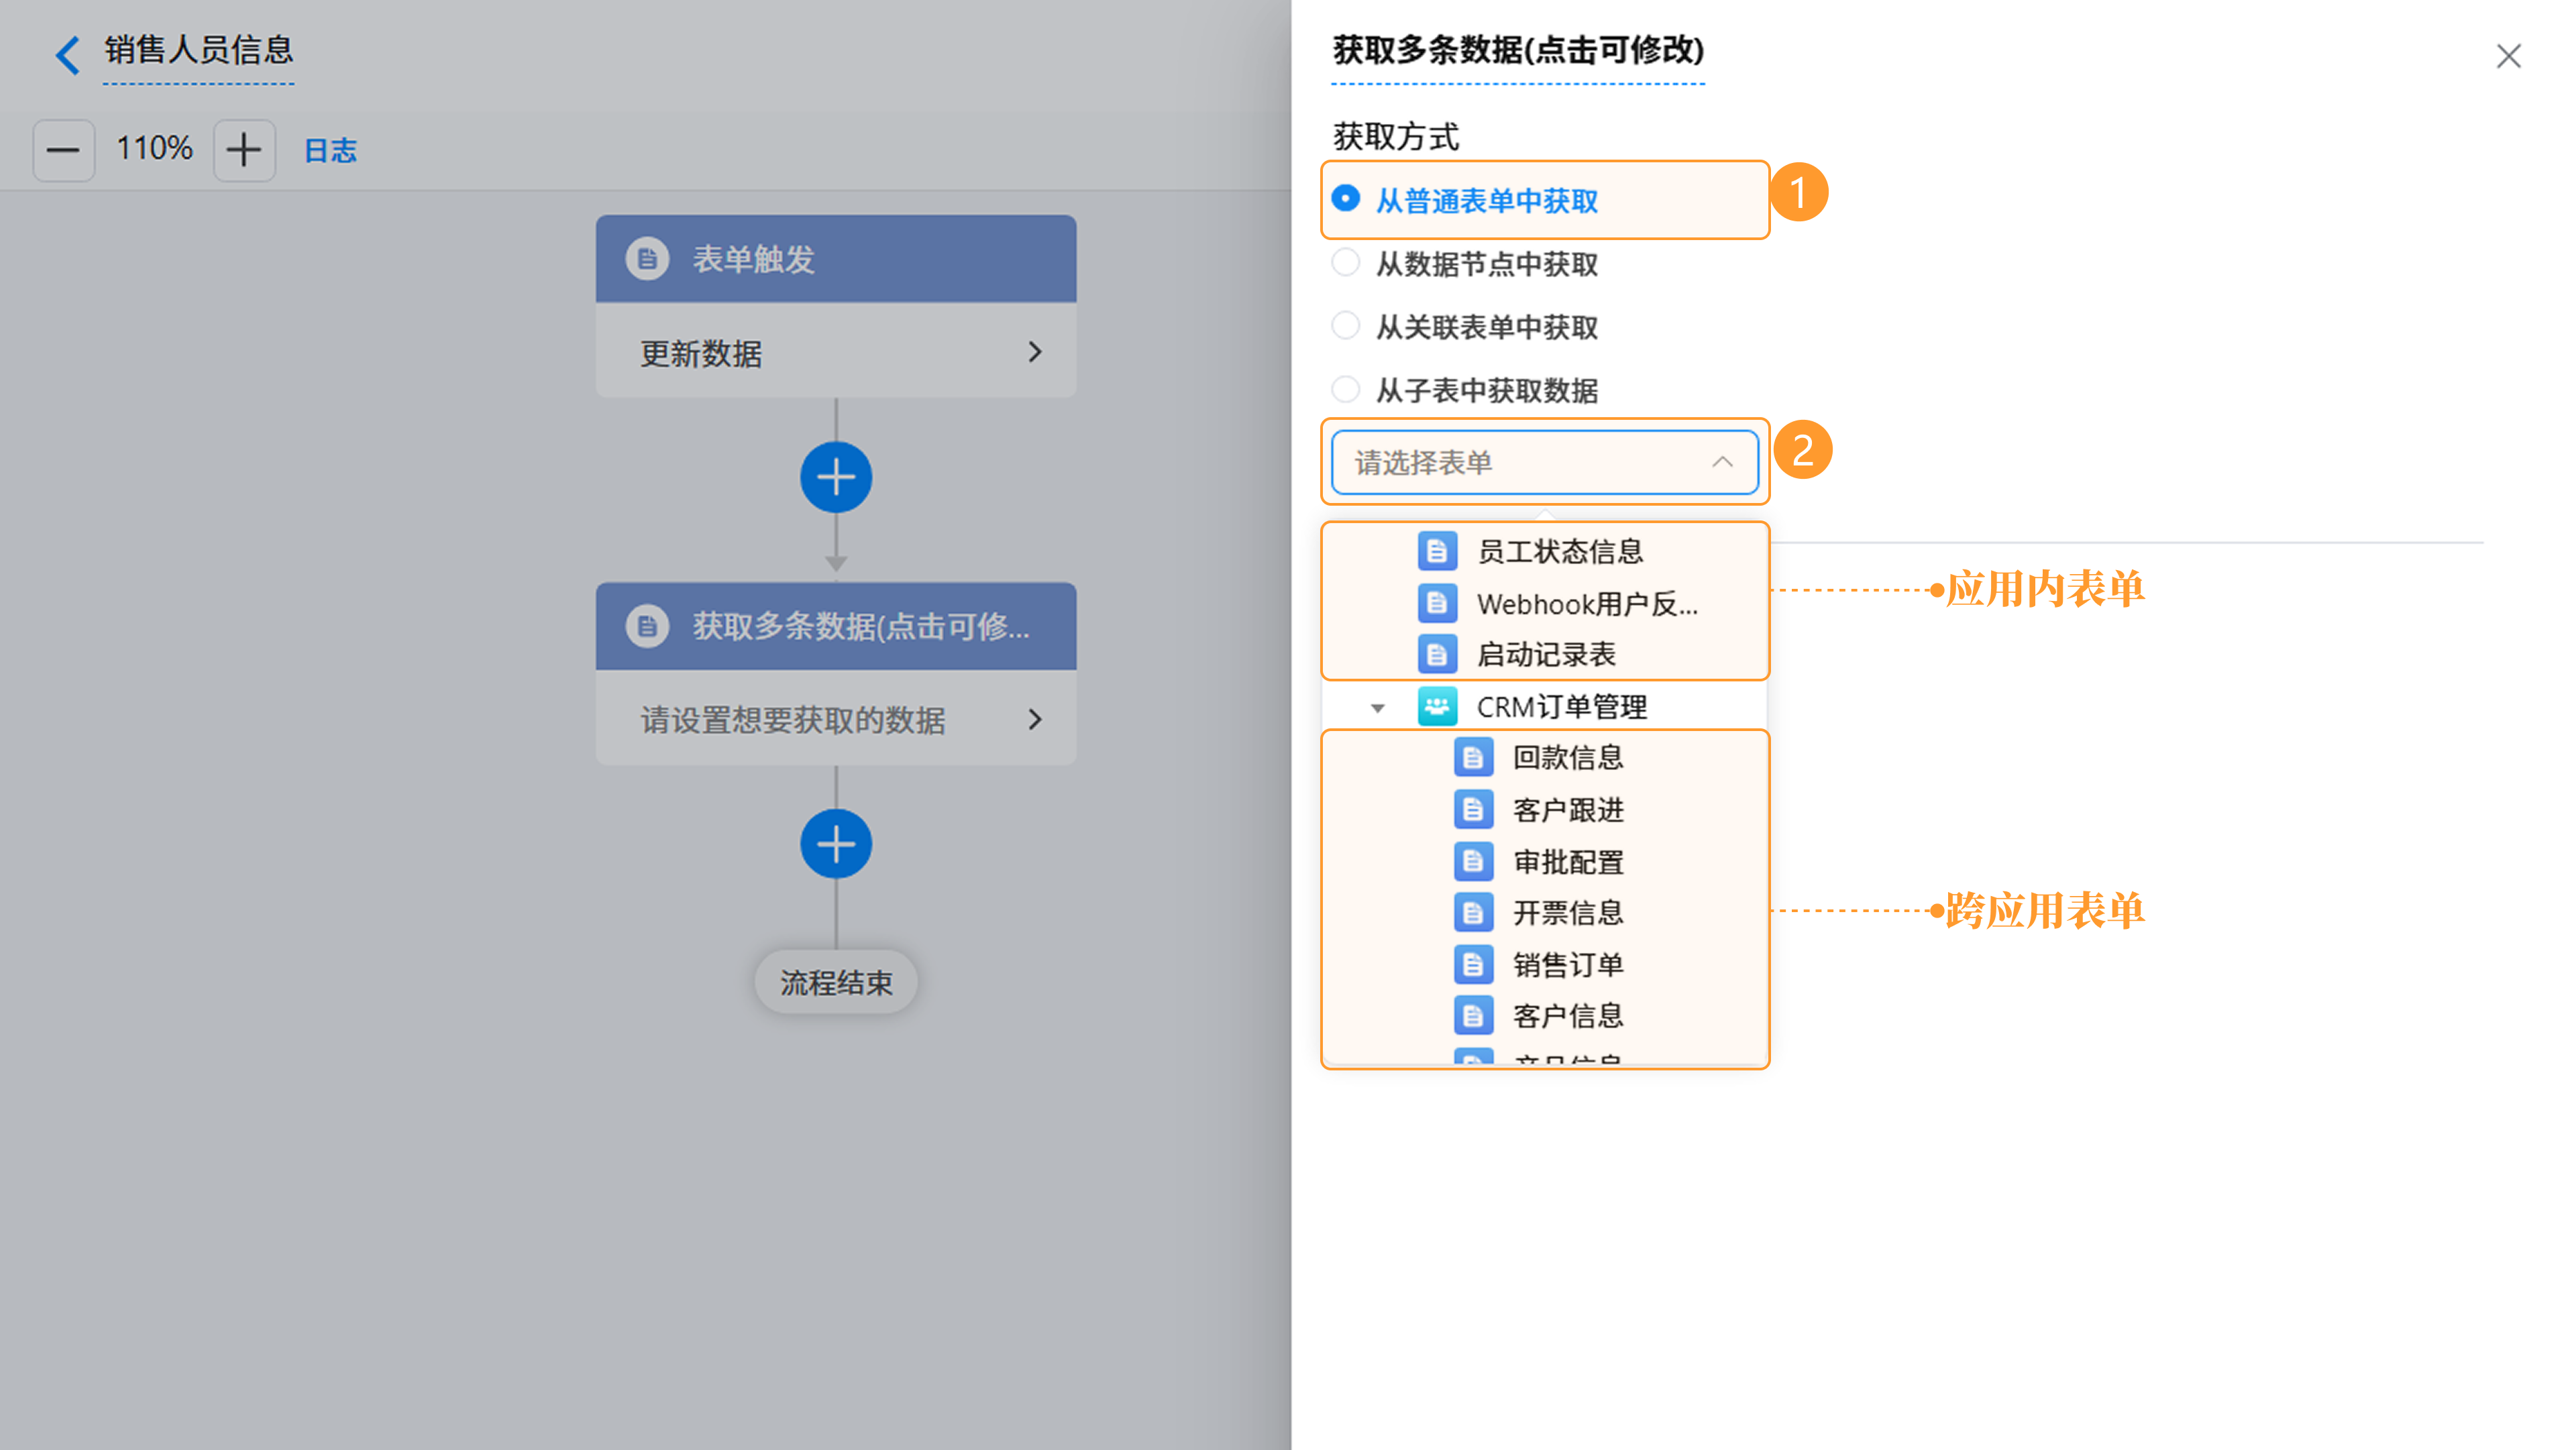Image resolution: width=2576 pixels, height=1450 pixels.
Task: Click the 请设置想要获取的数据 row text
Action: pos(793,720)
